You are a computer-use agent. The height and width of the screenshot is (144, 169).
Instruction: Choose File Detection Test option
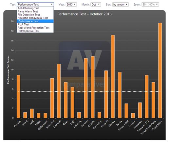(35, 15)
